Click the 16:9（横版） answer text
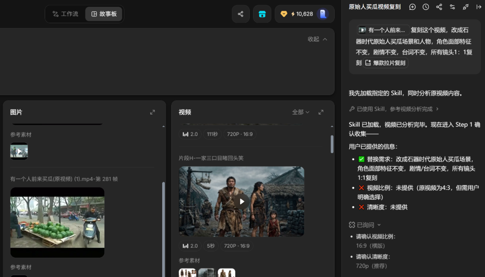 click(x=370, y=246)
